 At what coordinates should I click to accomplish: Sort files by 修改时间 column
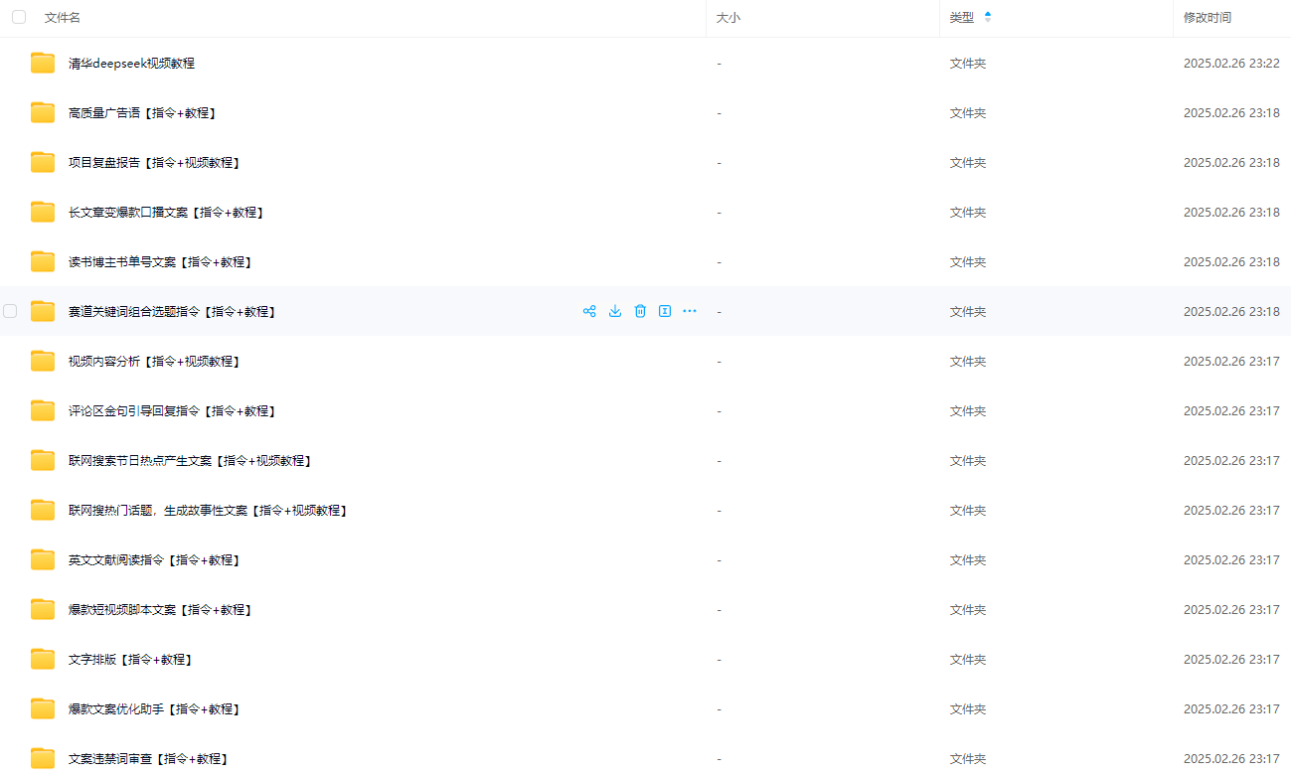pos(1207,18)
